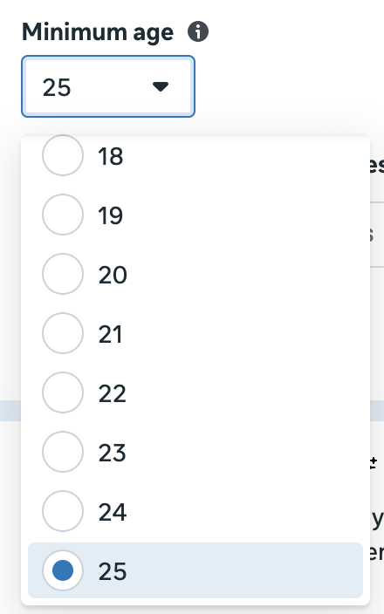Screen dimensions: 384x614
Task: Click the 23 number label in list
Action: coord(113,454)
